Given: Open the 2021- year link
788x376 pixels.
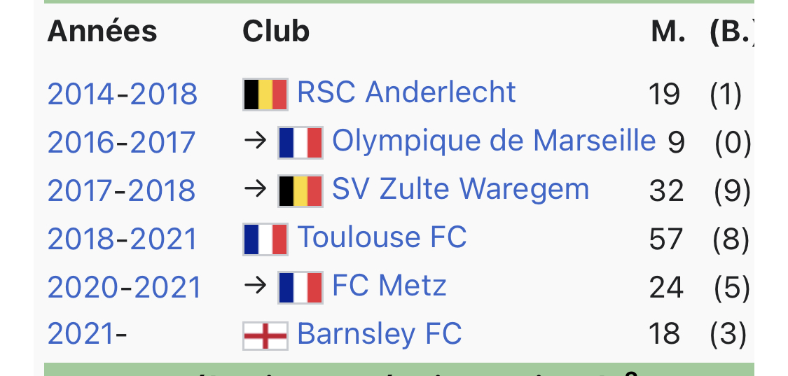Looking at the screenshot, I should (88, 335).
